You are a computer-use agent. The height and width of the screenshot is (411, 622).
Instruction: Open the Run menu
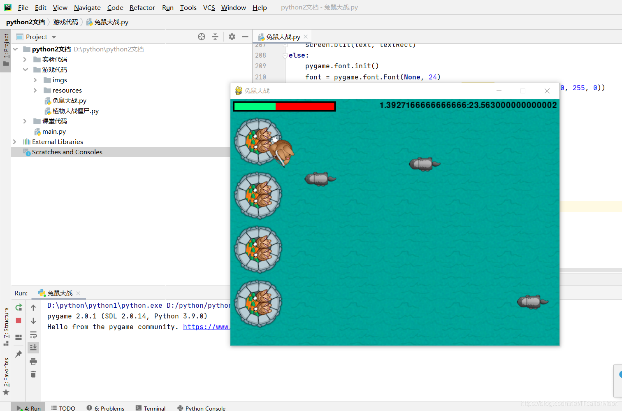point(168,7)
